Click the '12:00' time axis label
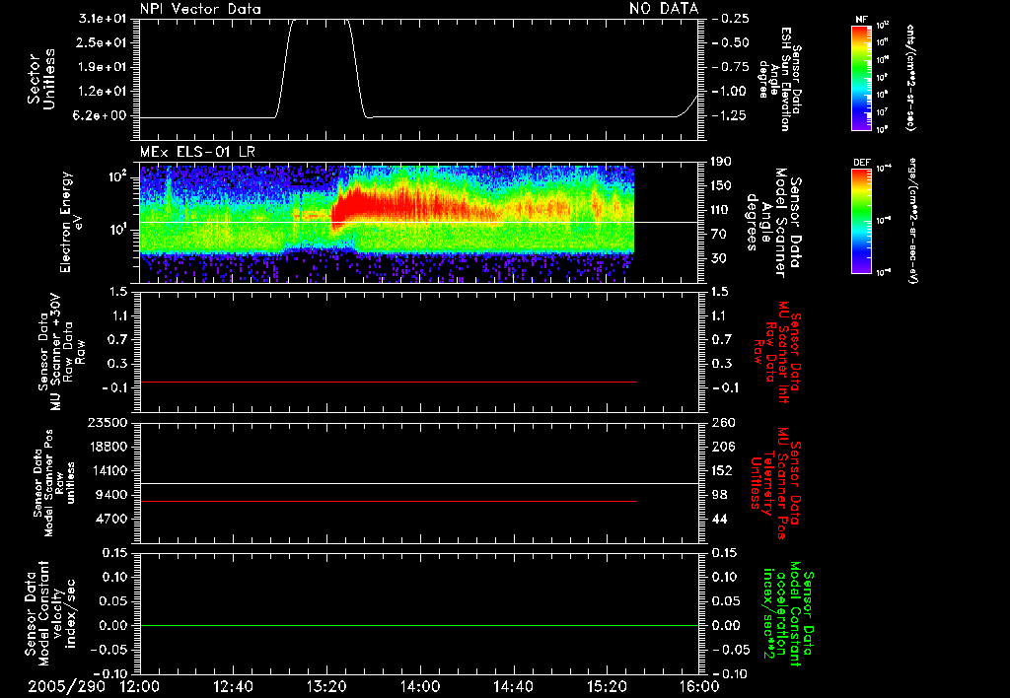The width and height of the screenshot is (1010, 698). [140, 686]
